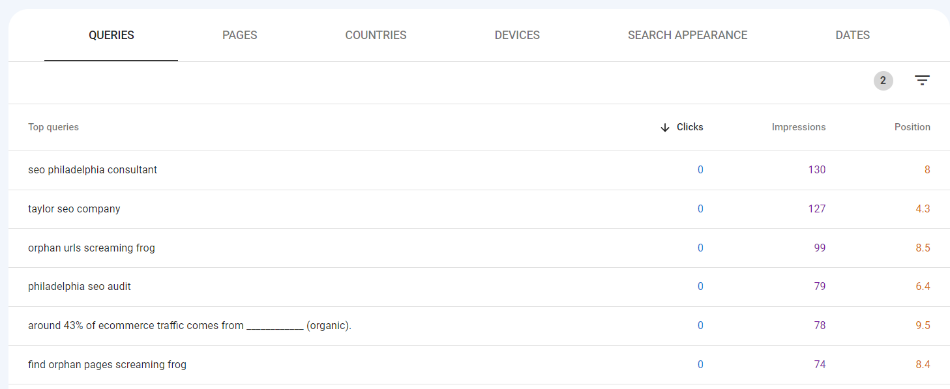Image resolution: width=950 pixels, height=389 pixels.
Task: Click clicks value 0 for taylor seo company
Action: tap(700, 209)
